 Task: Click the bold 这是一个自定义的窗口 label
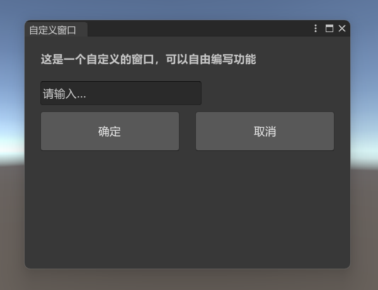click(98, 59)
